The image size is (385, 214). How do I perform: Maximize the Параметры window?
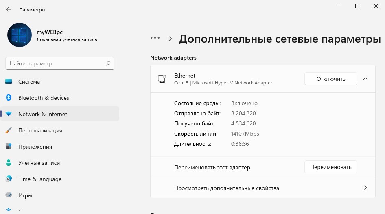[x=357, y=6]
